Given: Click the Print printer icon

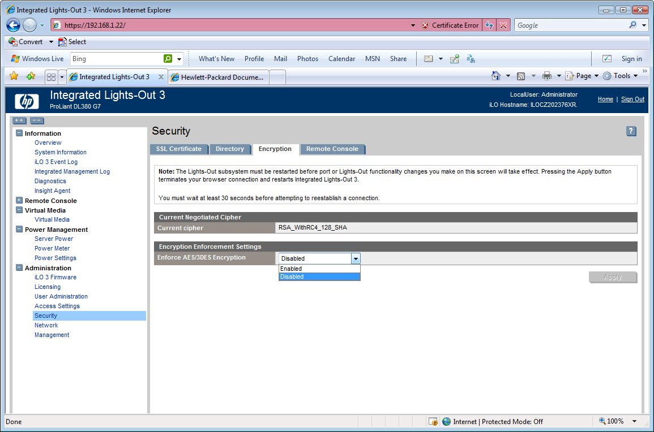Looking at the screenshot, I should pos(546,76).
